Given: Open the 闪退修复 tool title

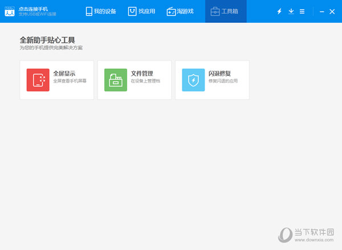Looking at the screenshot, I should (x=219, y=73).
